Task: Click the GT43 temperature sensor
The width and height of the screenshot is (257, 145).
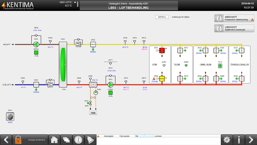Action: pyautogui.click(x=125, y=41)
